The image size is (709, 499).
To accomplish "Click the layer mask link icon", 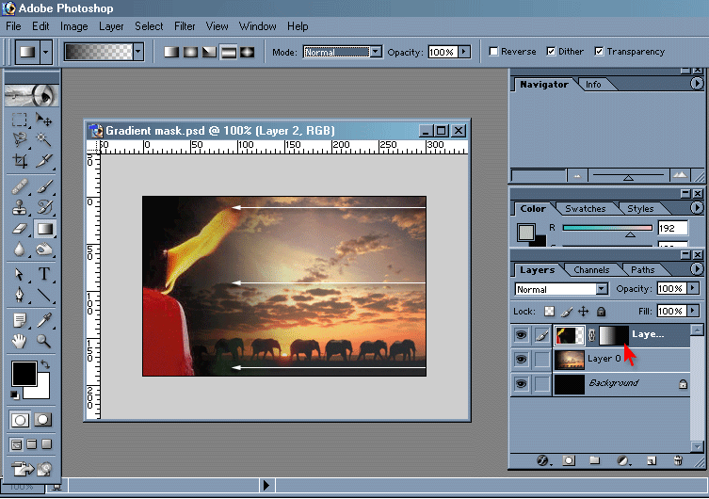I will pos(591,334).
